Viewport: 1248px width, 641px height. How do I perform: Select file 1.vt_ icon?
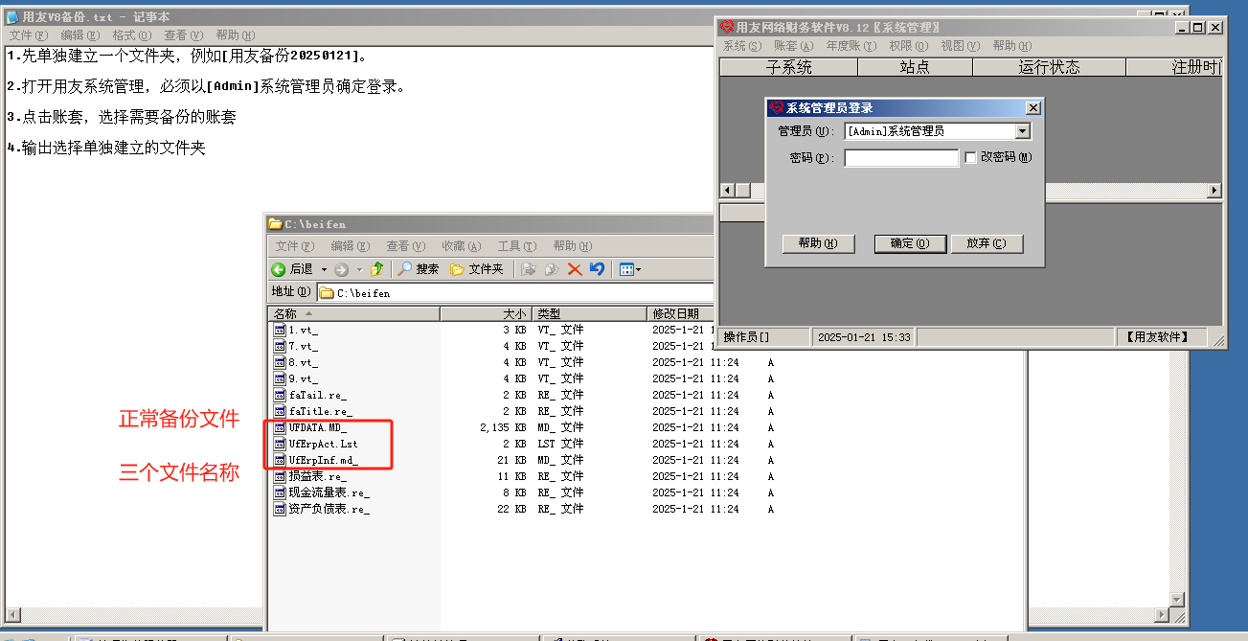pyautogui.click(x=280, y=330)
